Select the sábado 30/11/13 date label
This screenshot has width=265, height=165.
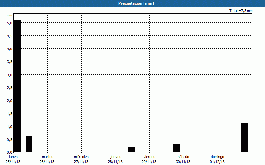tap(183, 159)
